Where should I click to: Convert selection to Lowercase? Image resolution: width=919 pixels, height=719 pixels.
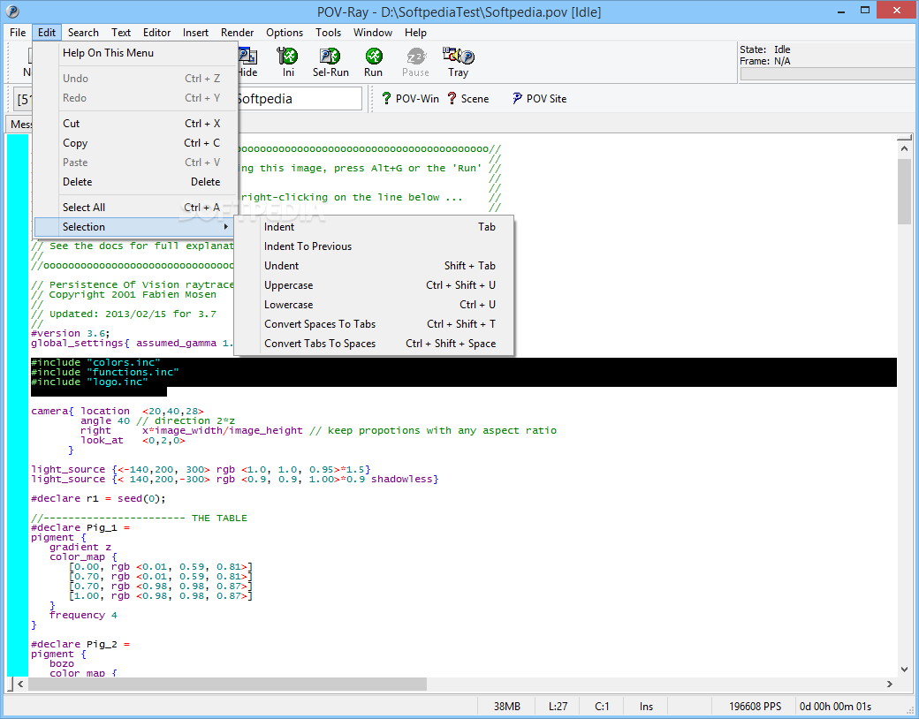374,305
